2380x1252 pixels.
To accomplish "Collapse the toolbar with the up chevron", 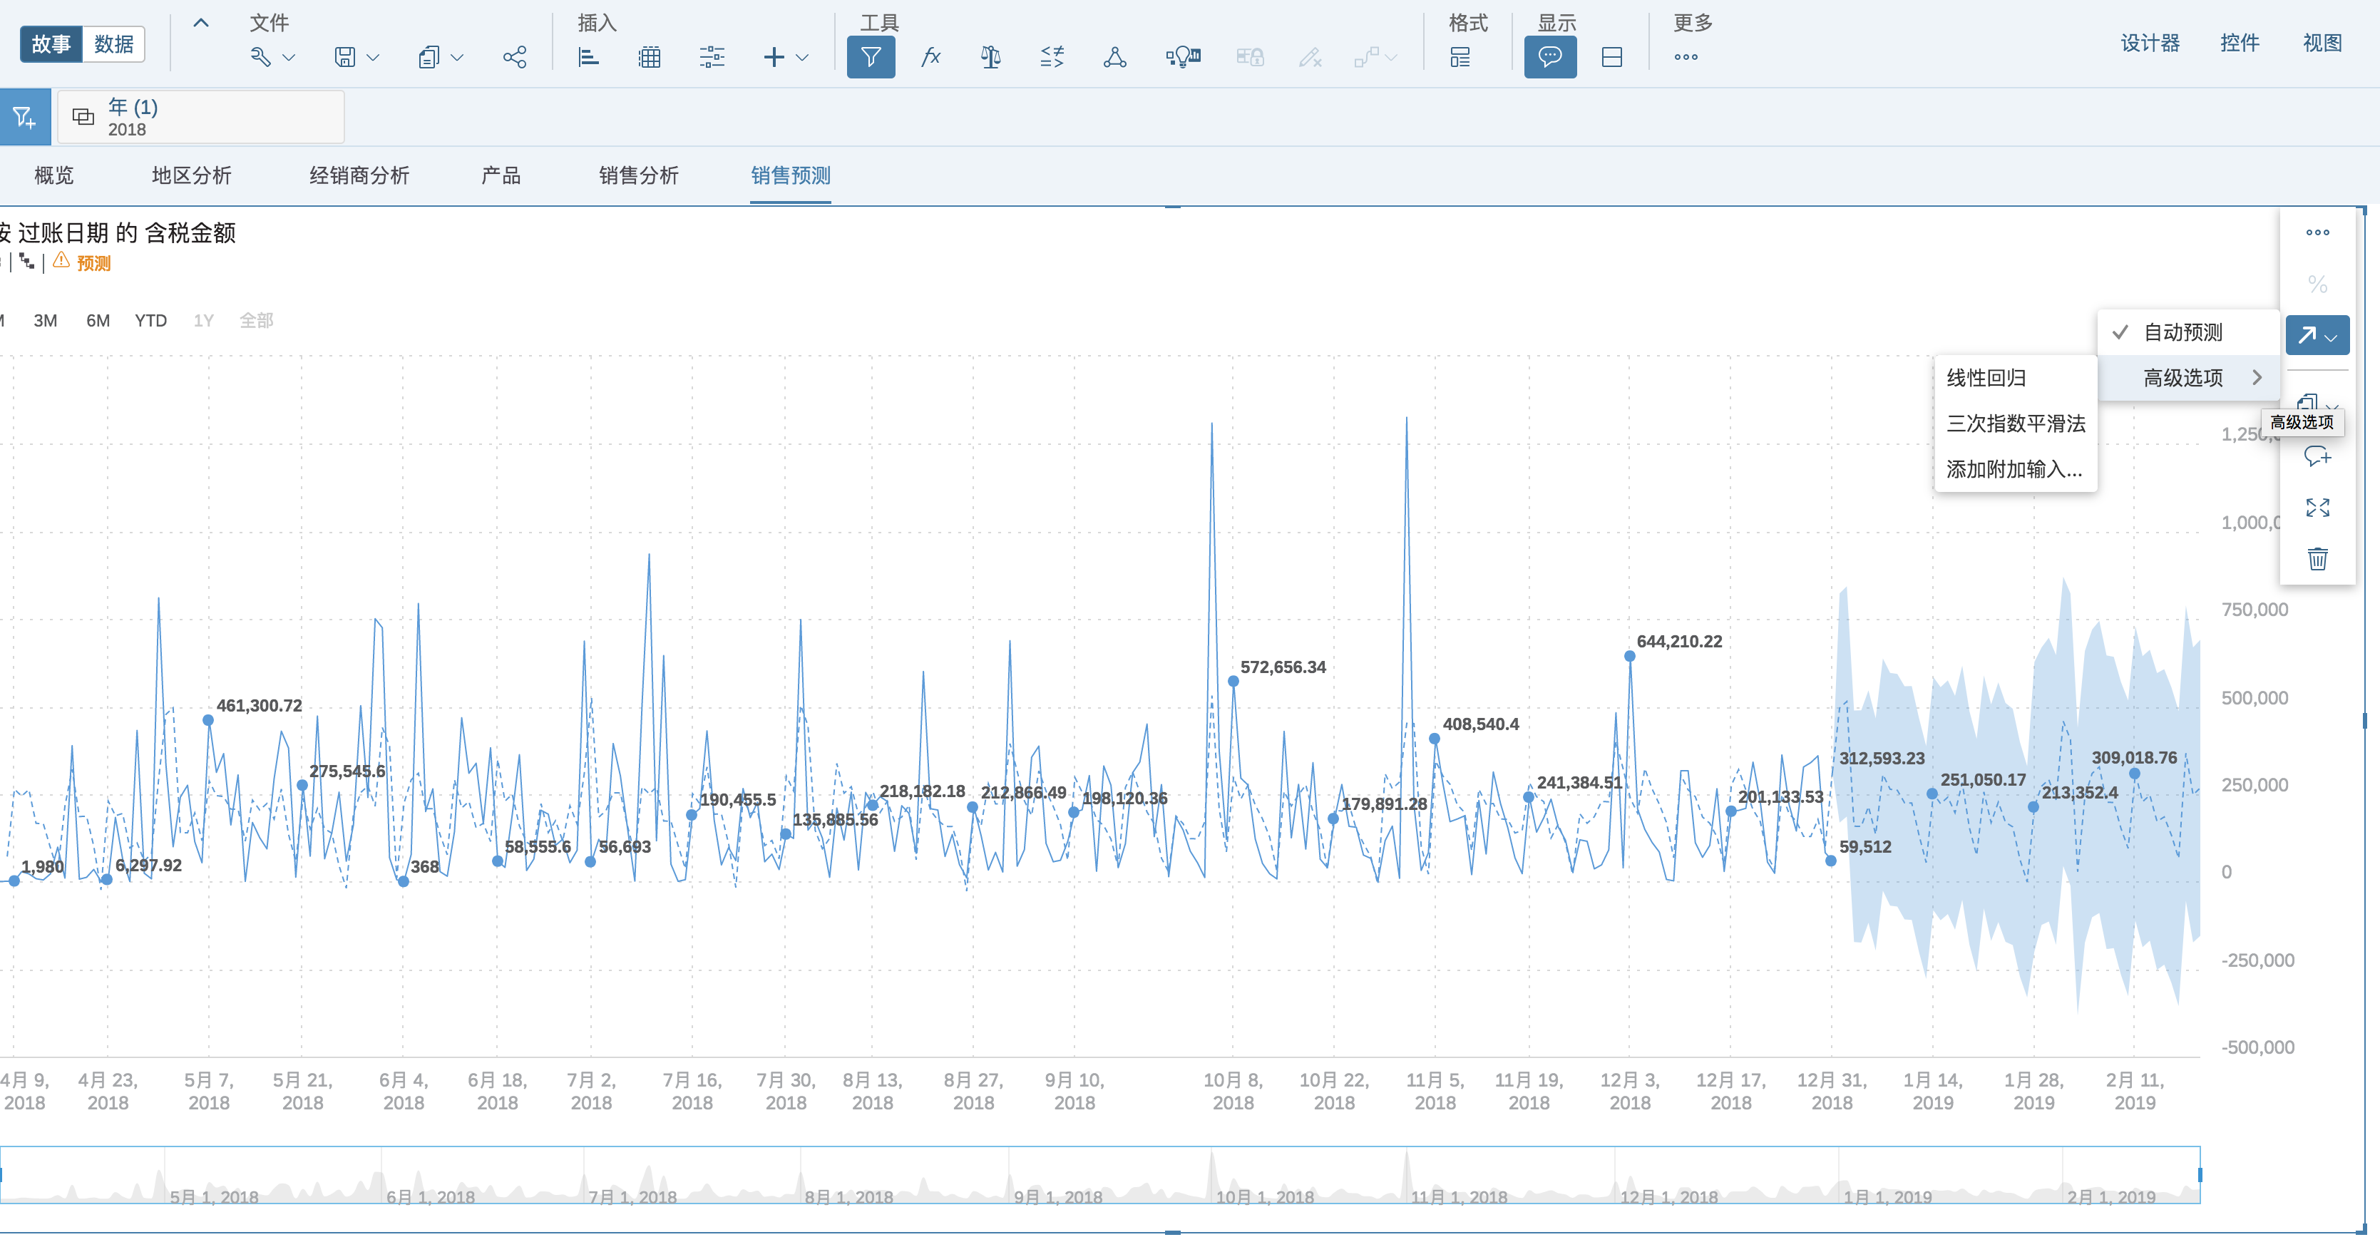I will pos(200,23).
